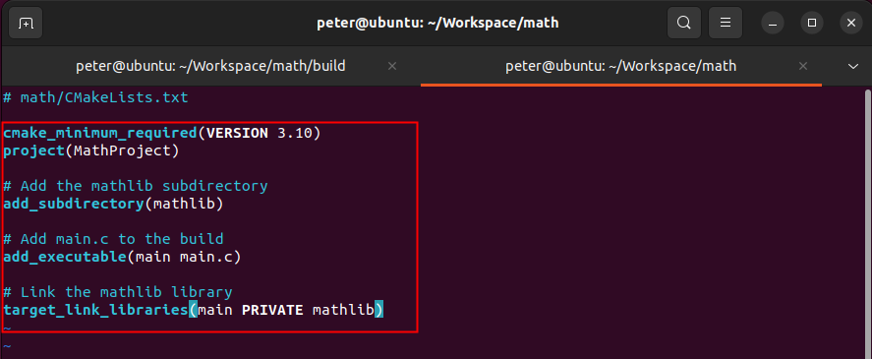The width and height of the screenshot is (872, 359).
Task: Click the add_subdirectory(mathlib) line
Action: click(113, 204)
